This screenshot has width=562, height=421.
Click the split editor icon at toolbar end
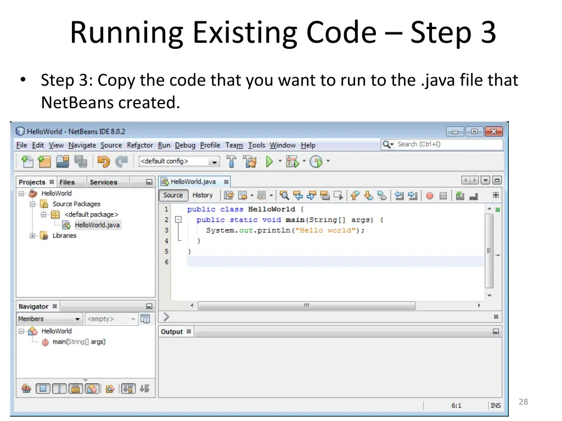[496, 195]
